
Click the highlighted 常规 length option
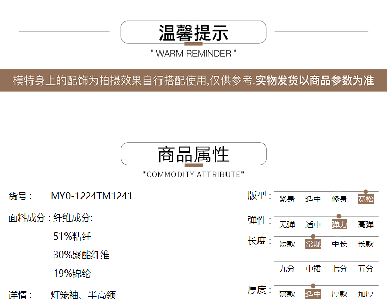click(x=313, y=244)
